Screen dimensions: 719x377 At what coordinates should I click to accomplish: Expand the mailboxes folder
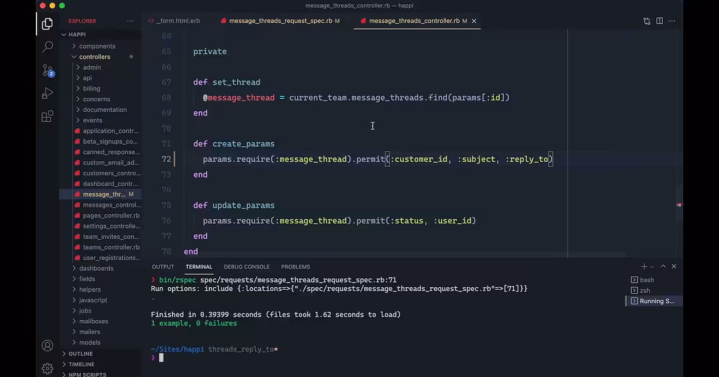coord(93,321)
